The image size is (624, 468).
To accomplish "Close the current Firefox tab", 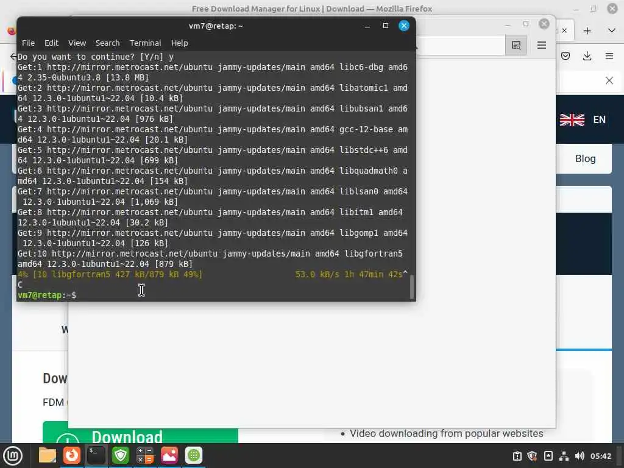I will coord(564,30).
